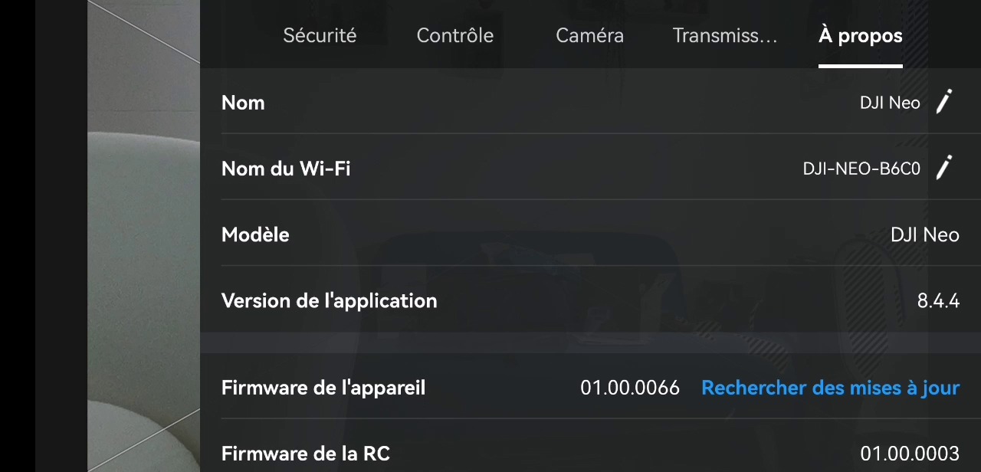Tap RC firmware version 01.00.0003
981x472 pixels.
[910, 454]
